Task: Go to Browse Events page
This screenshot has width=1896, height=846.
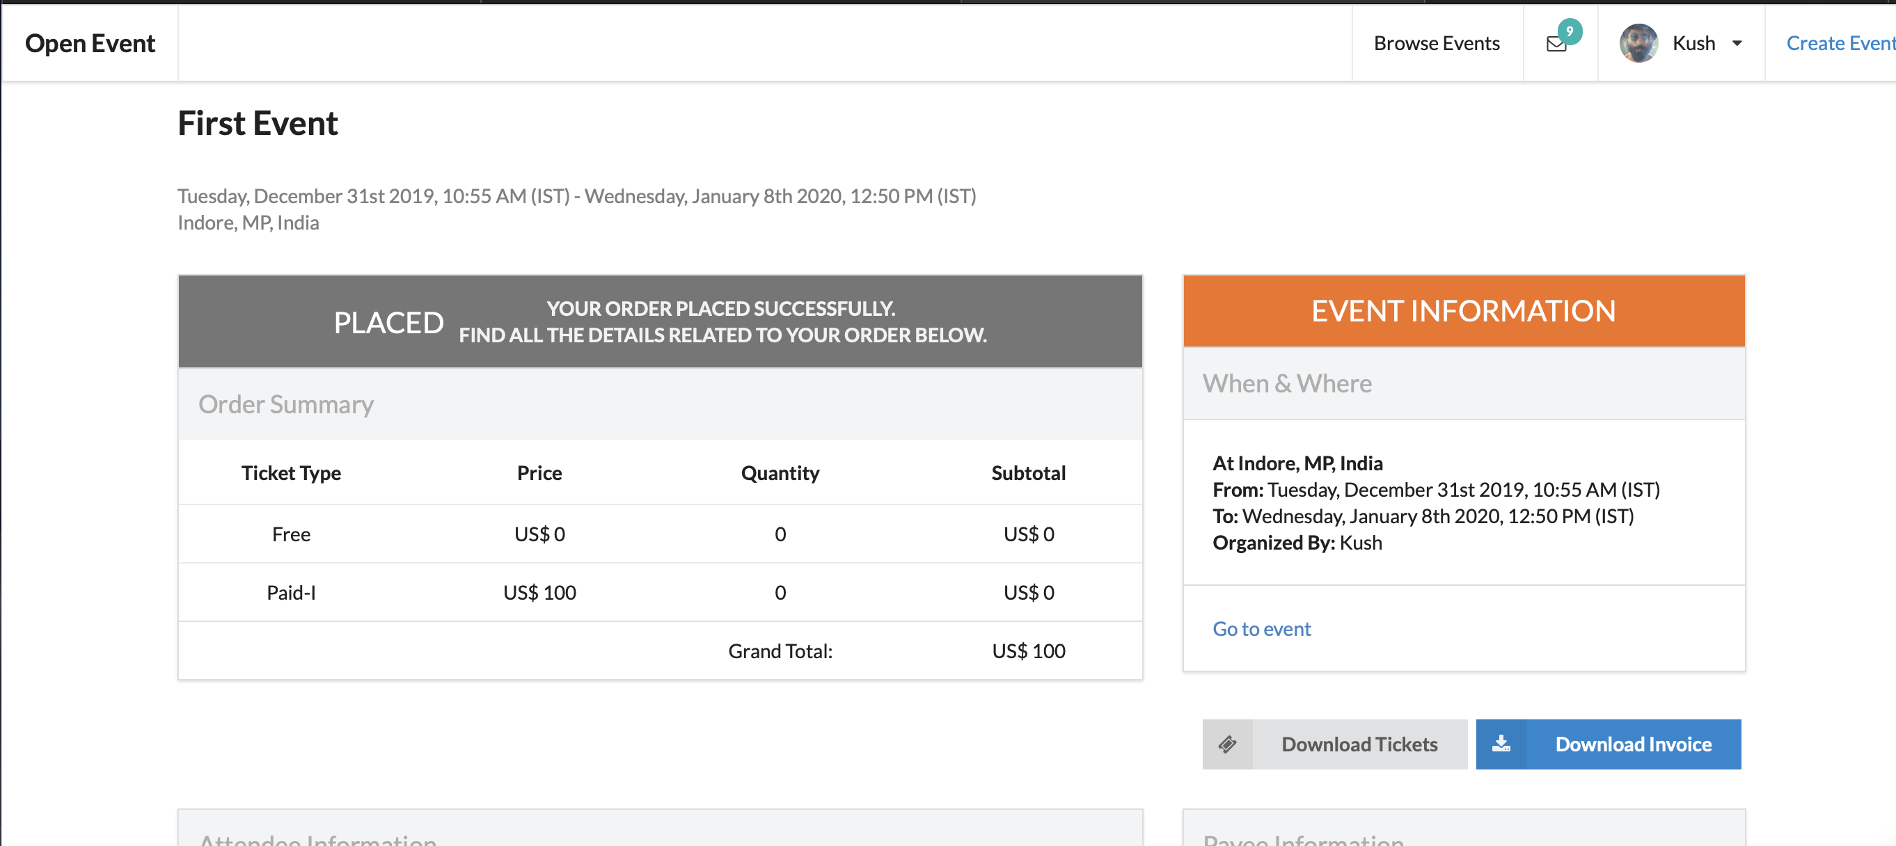Action: pos(1436,43)
